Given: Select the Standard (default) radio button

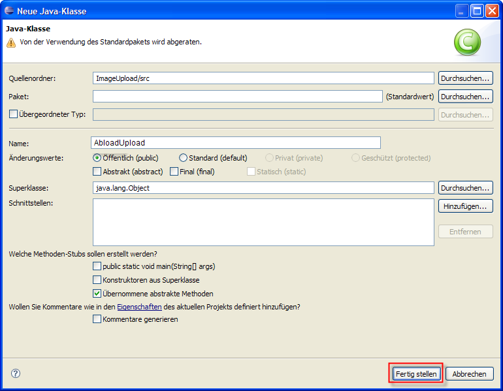Looking at the screenshot, I should (183, 158).
